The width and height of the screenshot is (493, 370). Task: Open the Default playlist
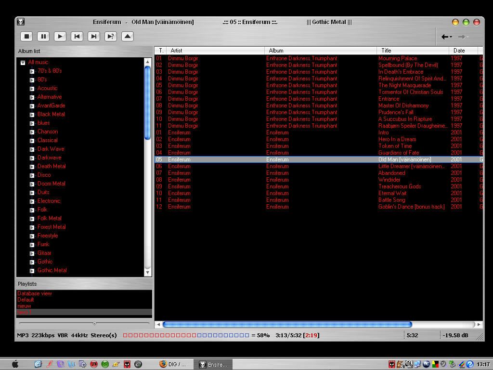coord(26,300)
